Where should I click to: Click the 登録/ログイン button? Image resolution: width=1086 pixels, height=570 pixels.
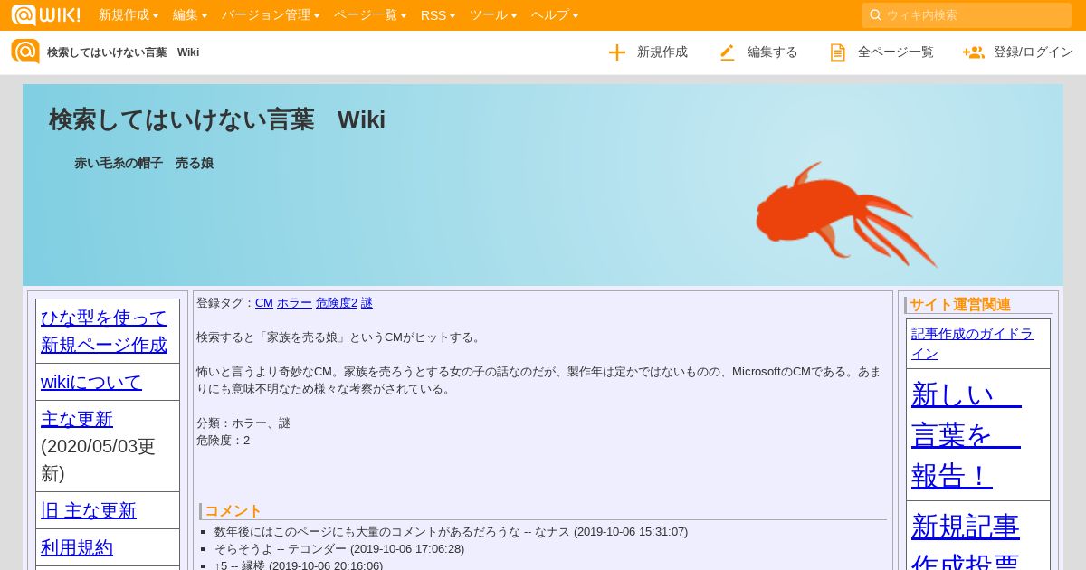coord(1018,52)
